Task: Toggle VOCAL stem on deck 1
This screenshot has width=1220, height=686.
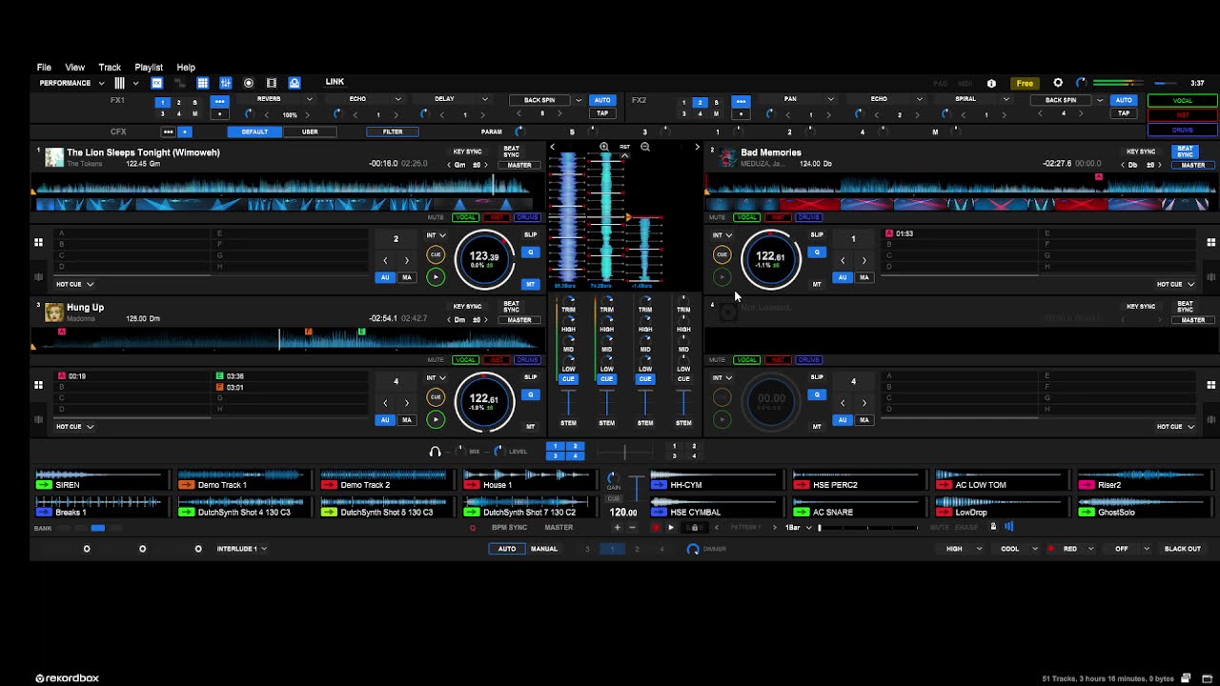Action: (465, 217)
